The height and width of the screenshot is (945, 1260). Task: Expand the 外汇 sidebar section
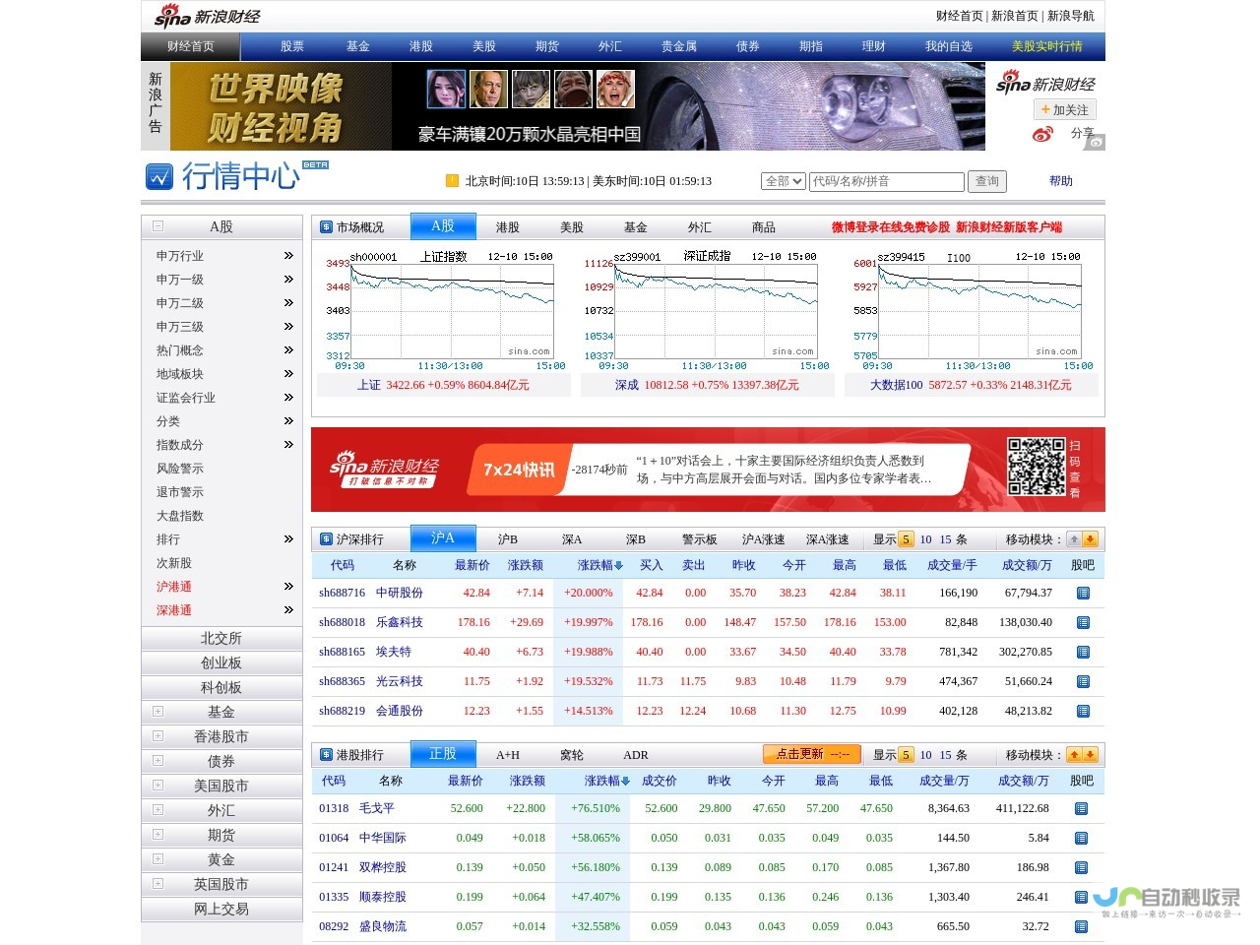coord(157,810)
